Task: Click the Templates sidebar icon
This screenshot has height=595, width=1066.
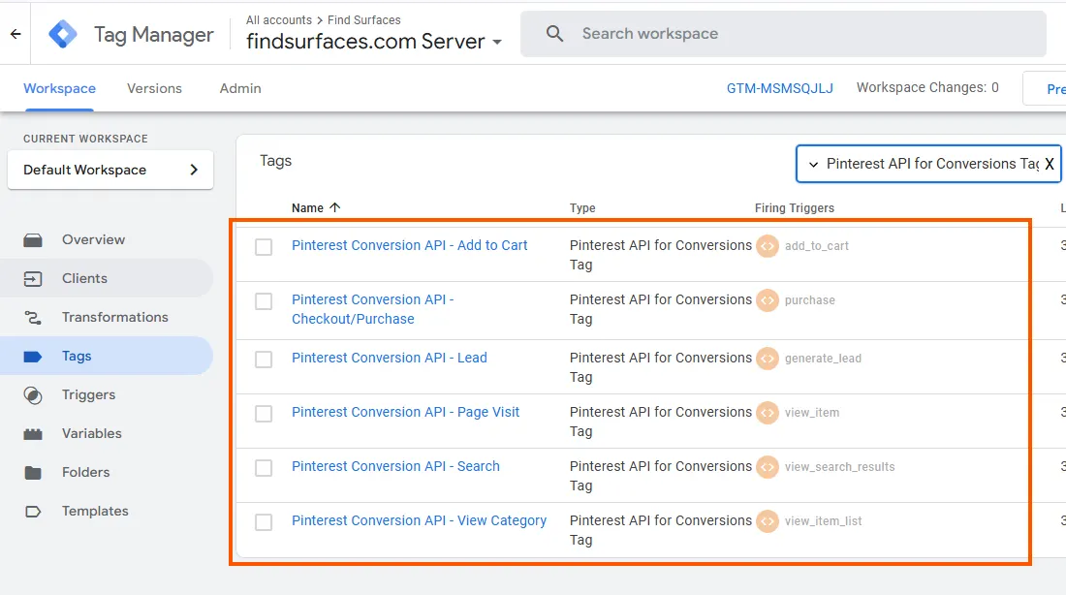Action: click(x=33, y=512)
